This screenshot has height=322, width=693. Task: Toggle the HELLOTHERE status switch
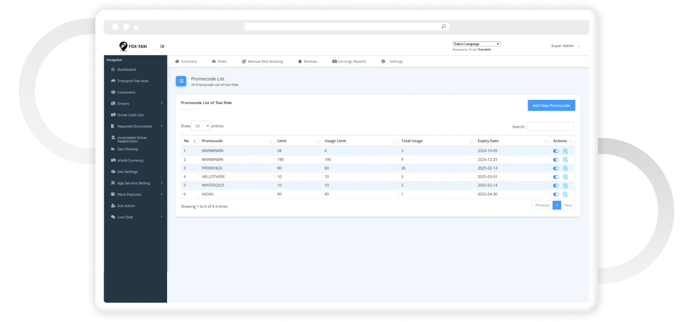click(x=556, y=177)
